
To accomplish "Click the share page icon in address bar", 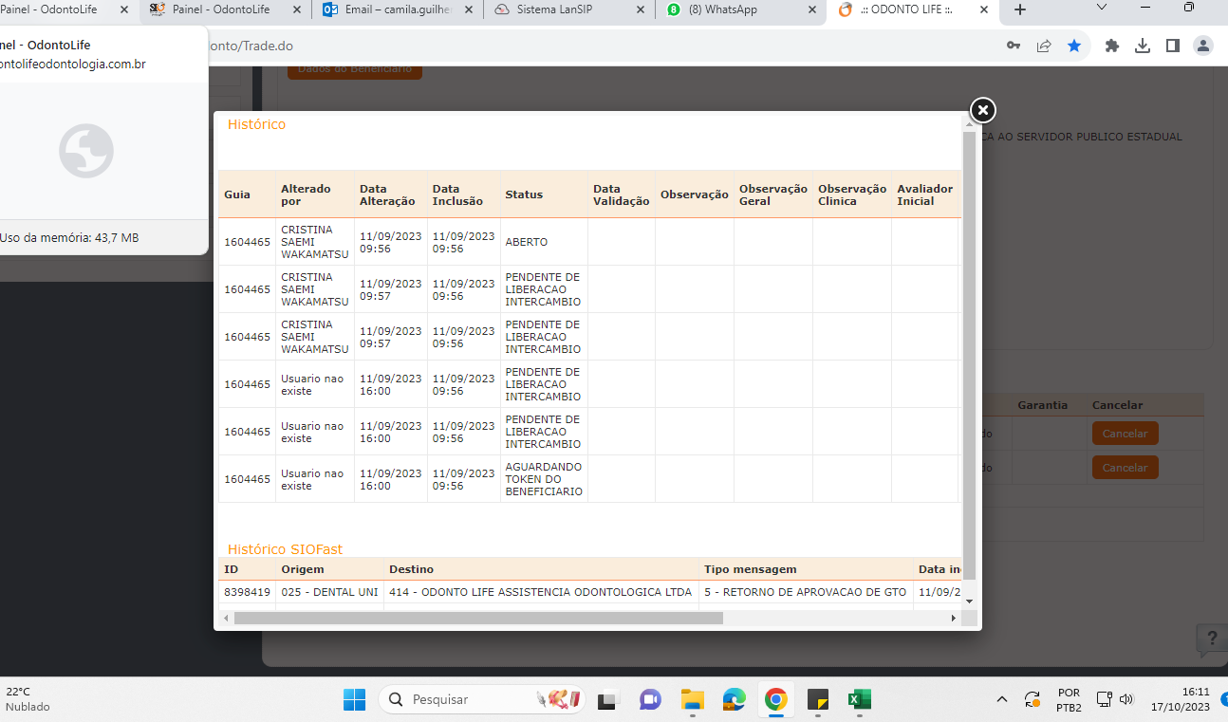I will pyautogui.click(x=1044, y=46).
